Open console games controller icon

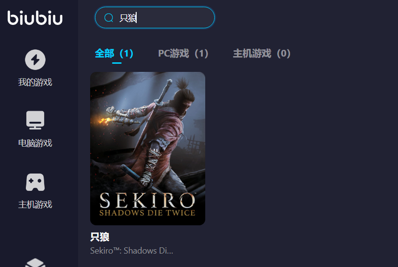[x=35, y=182]
